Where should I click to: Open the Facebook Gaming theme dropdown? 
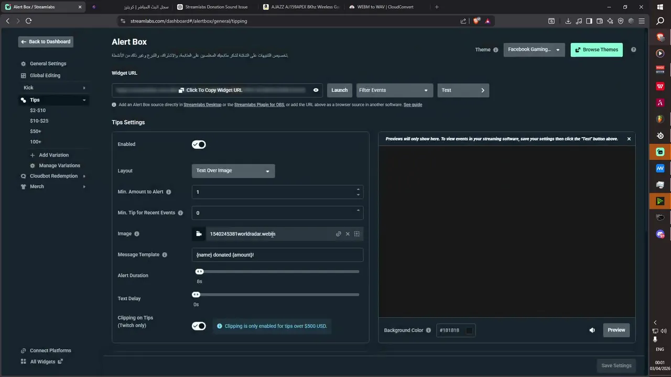(x=534, y=50)
